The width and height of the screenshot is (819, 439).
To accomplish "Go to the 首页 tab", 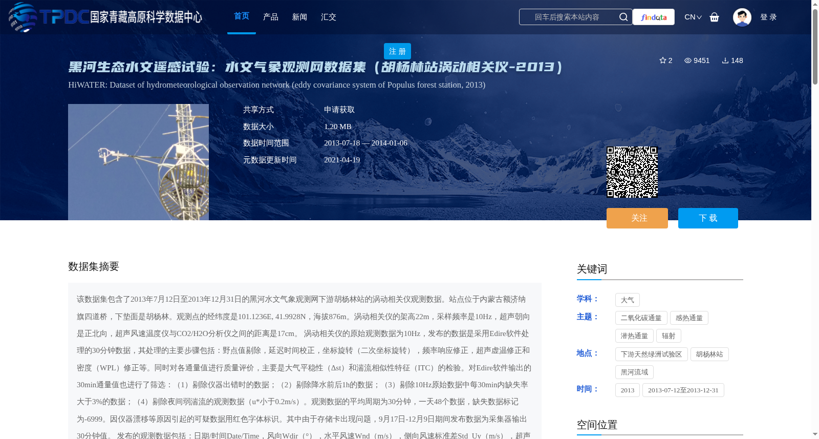I will tap(242, 16).
